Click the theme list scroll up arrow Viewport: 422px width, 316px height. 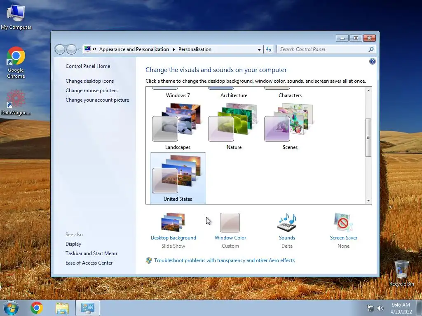[x=368, y=91]
